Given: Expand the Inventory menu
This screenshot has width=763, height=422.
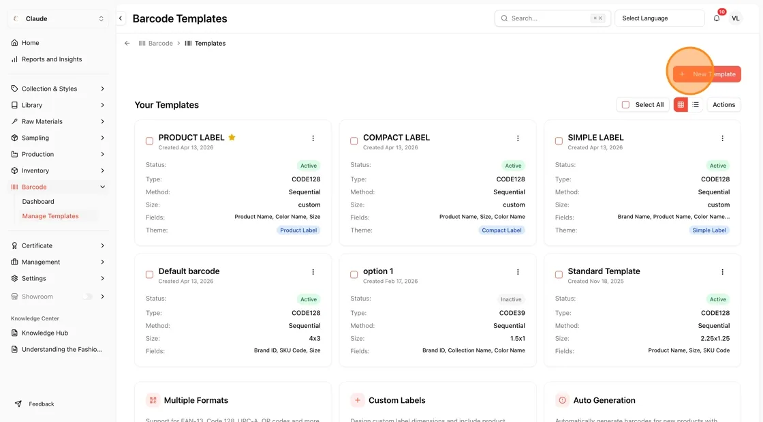Looking at the screenshot, I should 58,171.
